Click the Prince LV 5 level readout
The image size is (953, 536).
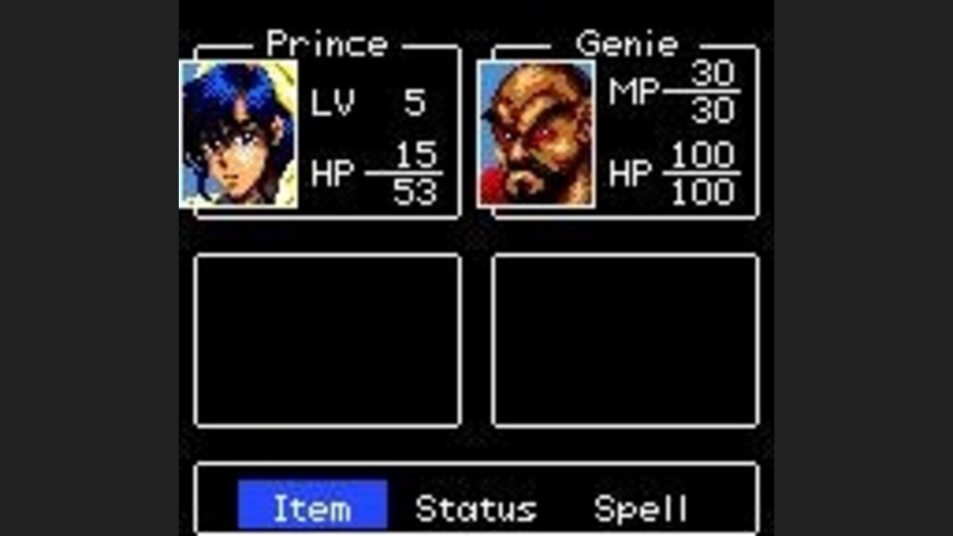click(x=369, y=103)
